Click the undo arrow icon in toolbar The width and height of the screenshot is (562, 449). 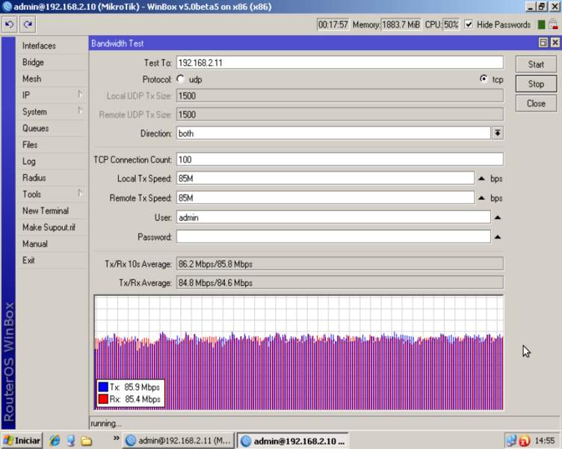pyautogui.click(x=9, y=25)
